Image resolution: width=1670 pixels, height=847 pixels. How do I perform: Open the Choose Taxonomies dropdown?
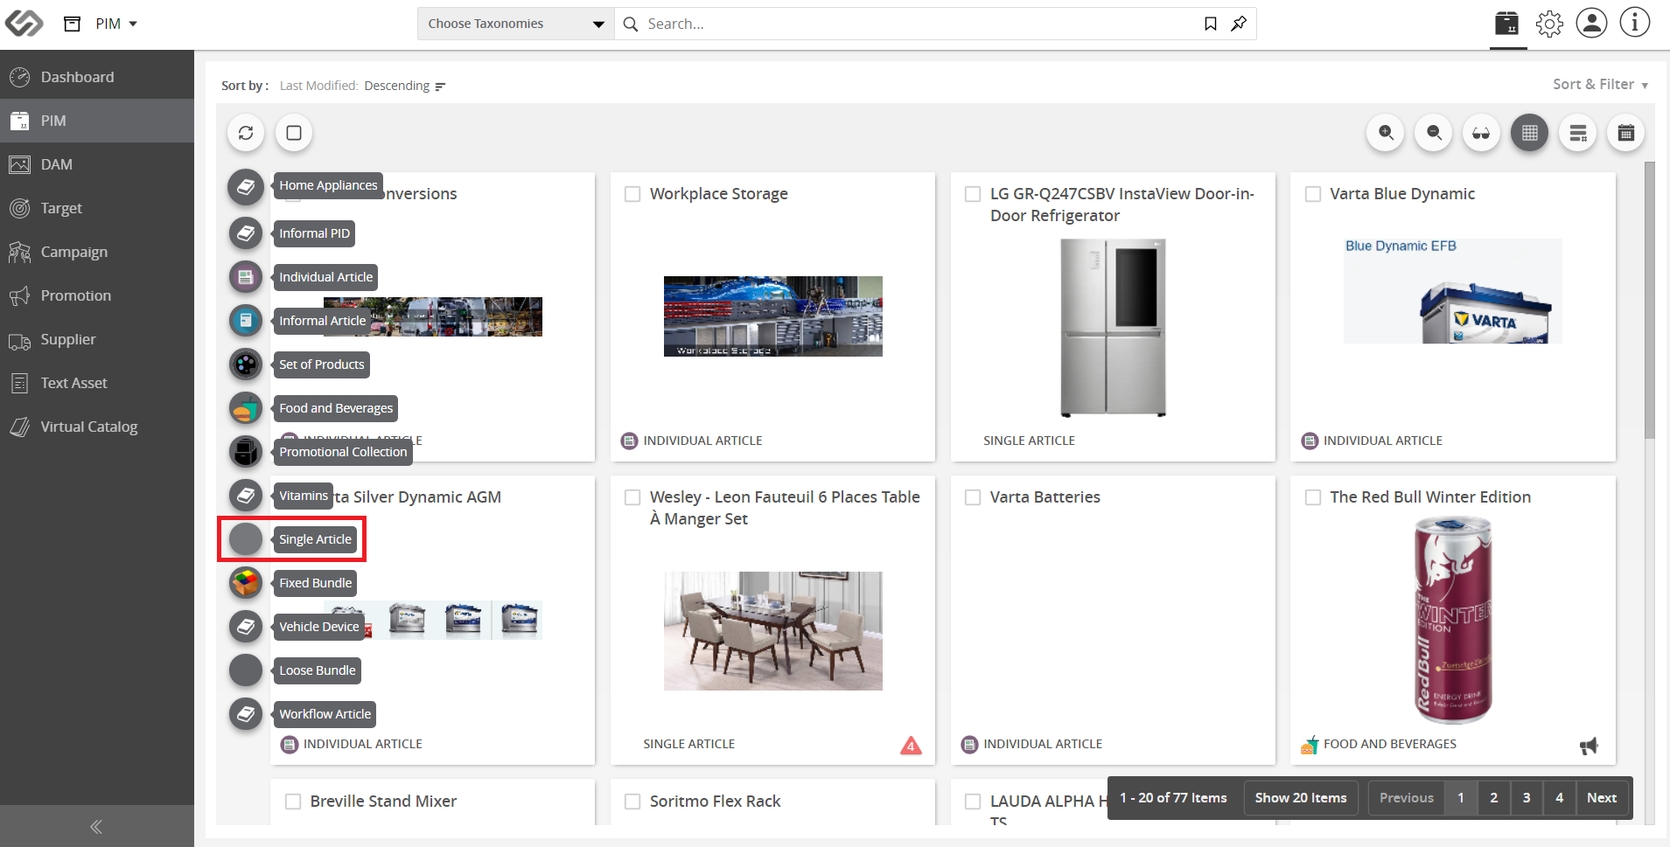pos(516,24)
